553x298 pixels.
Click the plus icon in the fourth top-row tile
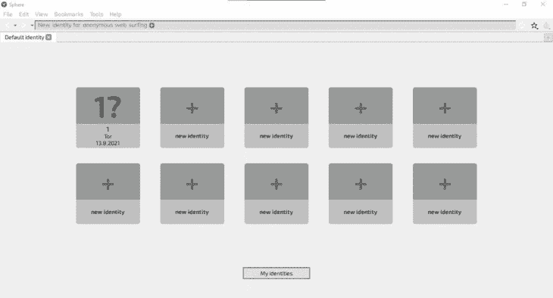click(361, 108)
